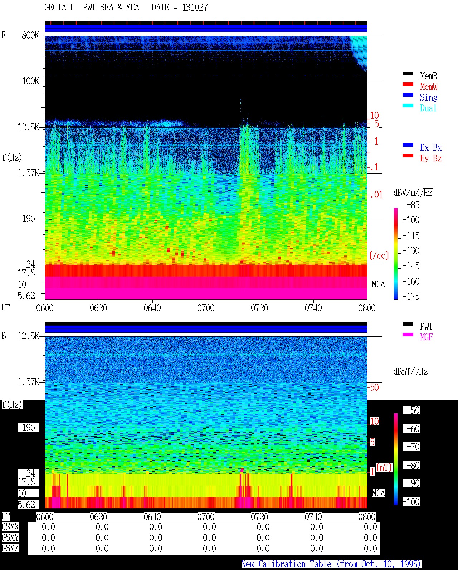Click the cyan Dual legend swatch
The height and width of the screenshot is (570, 458).
(x=408, y=106)
